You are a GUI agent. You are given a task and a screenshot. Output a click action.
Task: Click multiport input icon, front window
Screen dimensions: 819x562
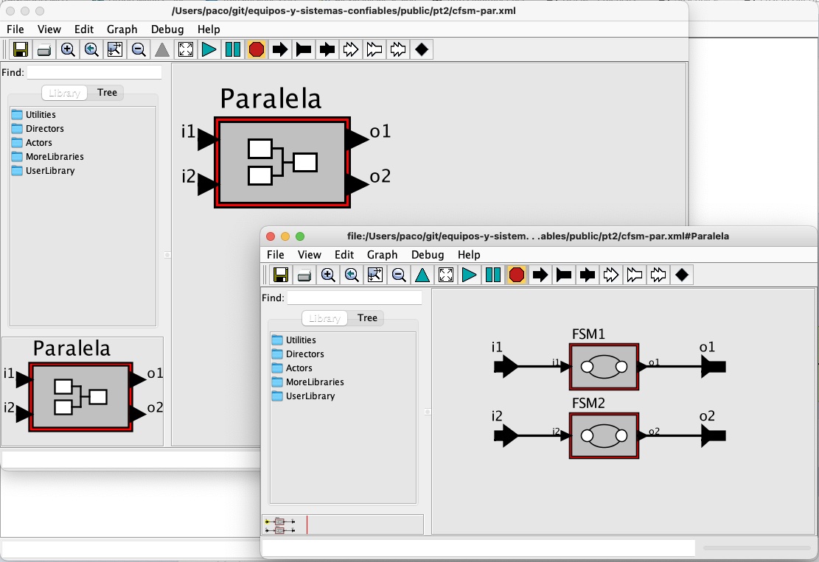pos(610,275)
